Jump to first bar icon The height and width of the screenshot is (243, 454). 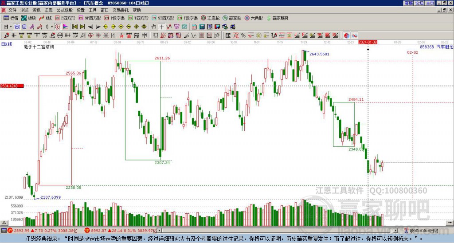click(x=74, y=27)
